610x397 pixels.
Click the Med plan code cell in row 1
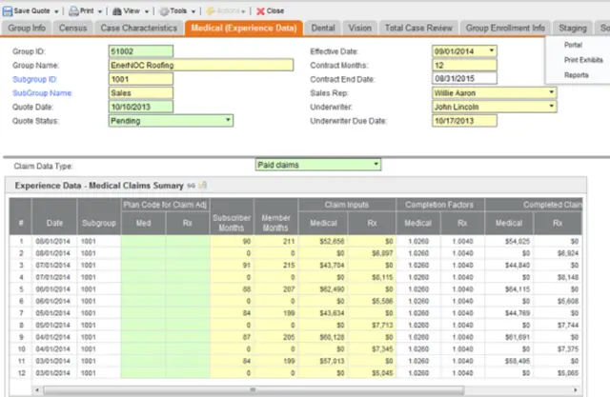[143, 241]
